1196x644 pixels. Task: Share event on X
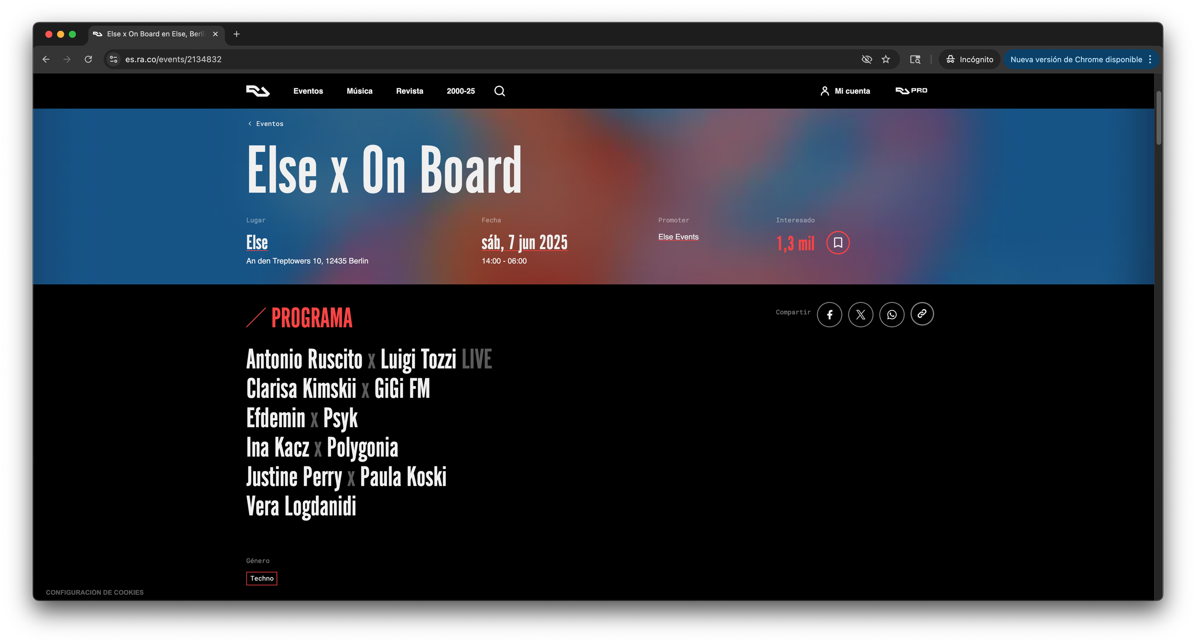point(860,314)
